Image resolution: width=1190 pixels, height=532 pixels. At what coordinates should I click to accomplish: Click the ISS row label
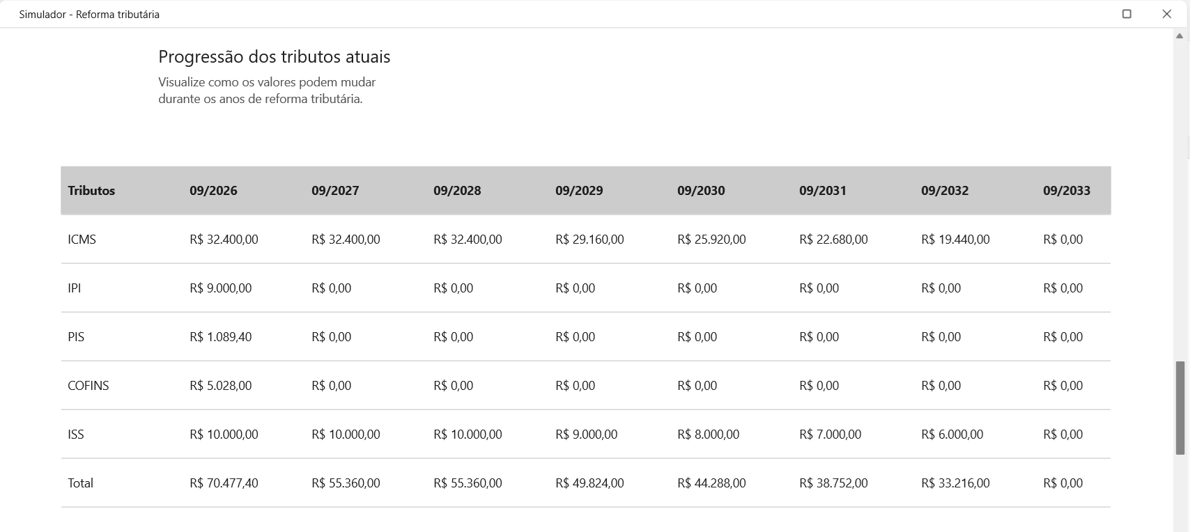76,435
